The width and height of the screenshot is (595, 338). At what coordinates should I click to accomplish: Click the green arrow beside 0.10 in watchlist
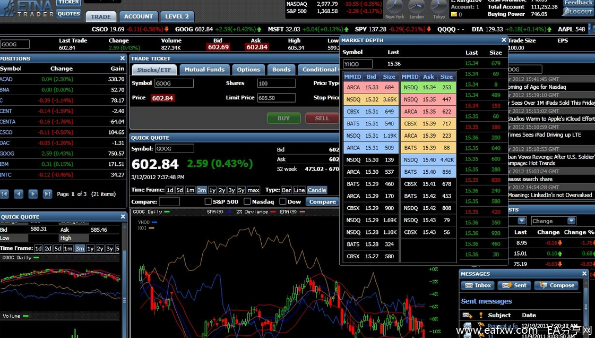coord(560,253)
